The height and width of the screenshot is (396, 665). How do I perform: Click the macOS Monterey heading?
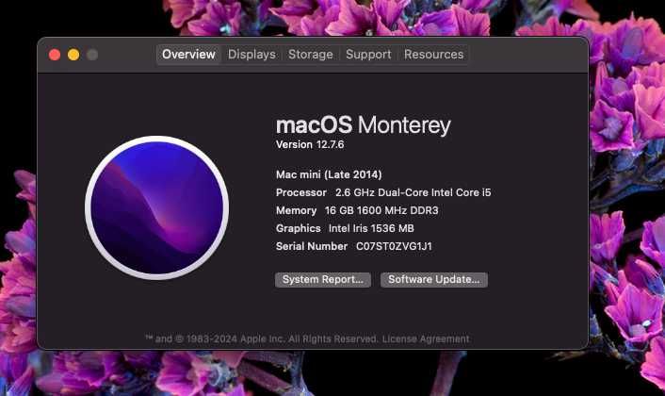coord(363,124)
